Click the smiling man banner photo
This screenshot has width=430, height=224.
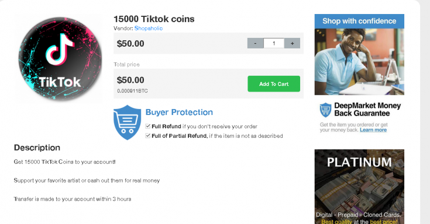(359, 61)
